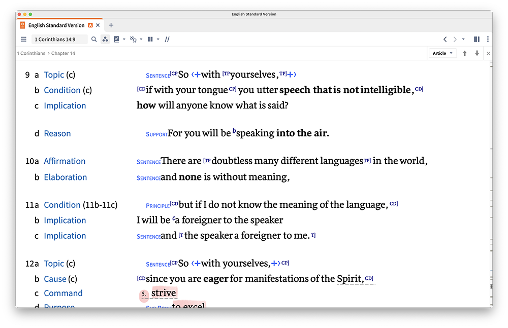Click the orange A badge on the tab
Screen dimensions: 508x328
(90, 25)
